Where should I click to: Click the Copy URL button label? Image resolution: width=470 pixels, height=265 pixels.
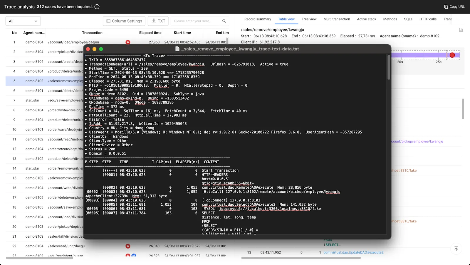tap(457, 7)
